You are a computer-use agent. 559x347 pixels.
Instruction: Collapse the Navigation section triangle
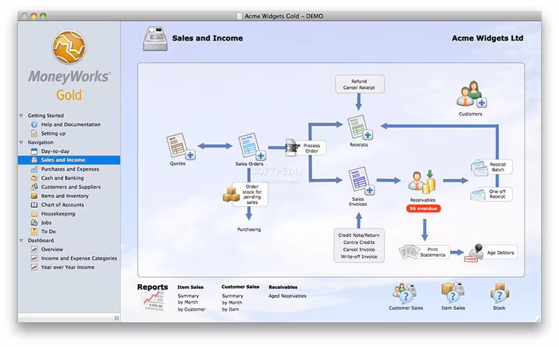tap(22, 143)
